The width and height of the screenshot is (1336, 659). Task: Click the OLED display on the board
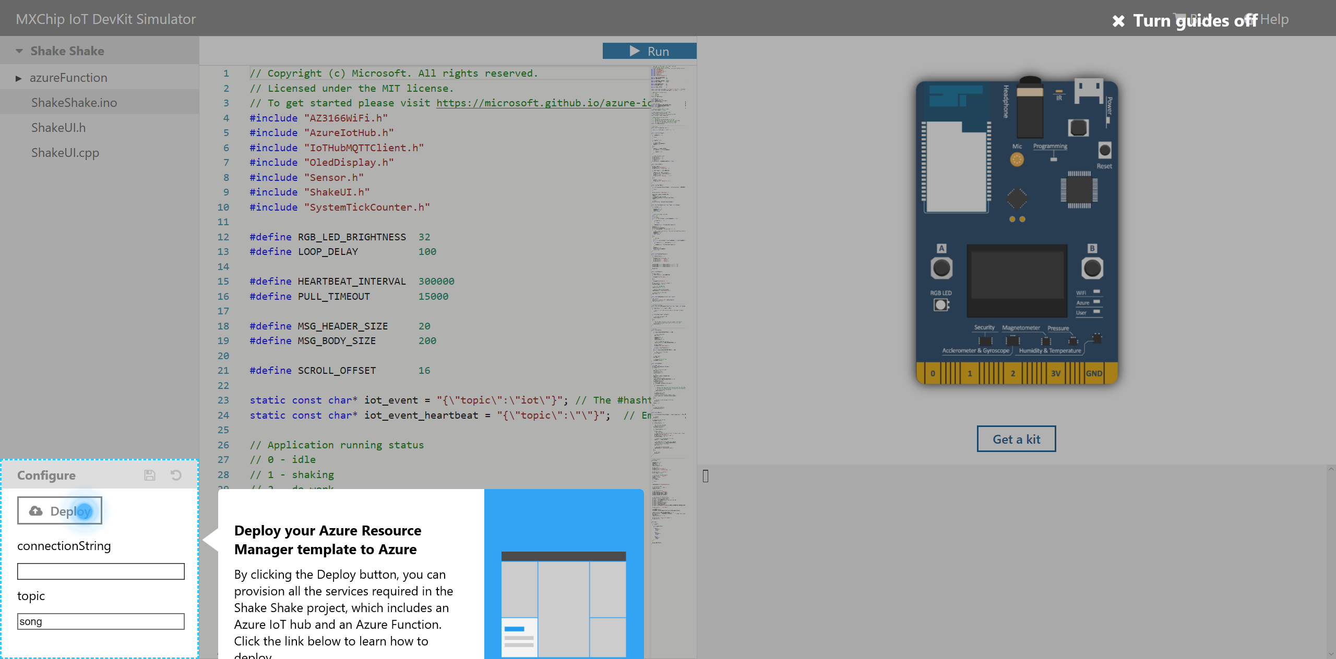1017,280
